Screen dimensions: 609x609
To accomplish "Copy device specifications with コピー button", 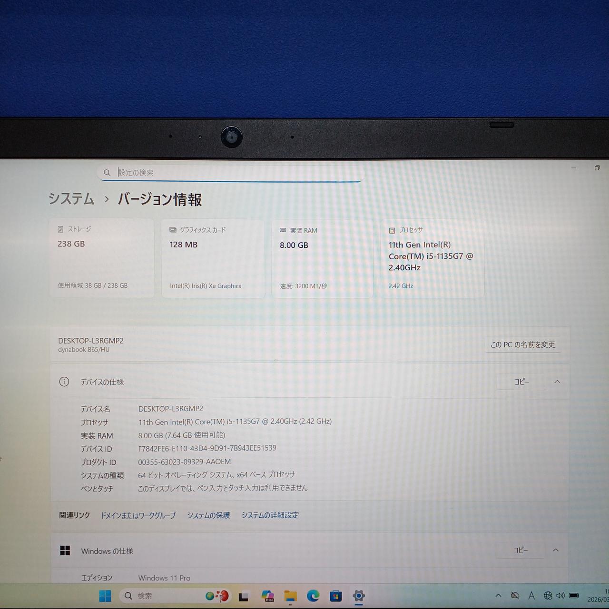I will point(521,382).
